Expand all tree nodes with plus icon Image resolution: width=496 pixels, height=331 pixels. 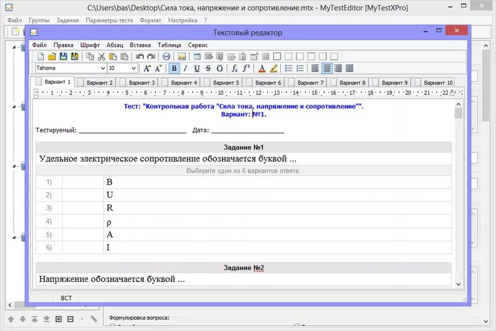58,319
